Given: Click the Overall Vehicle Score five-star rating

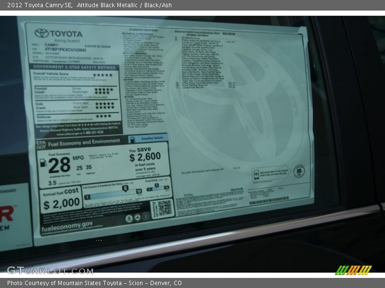Looking at the screenshot, I should click(x=103, y=75).
